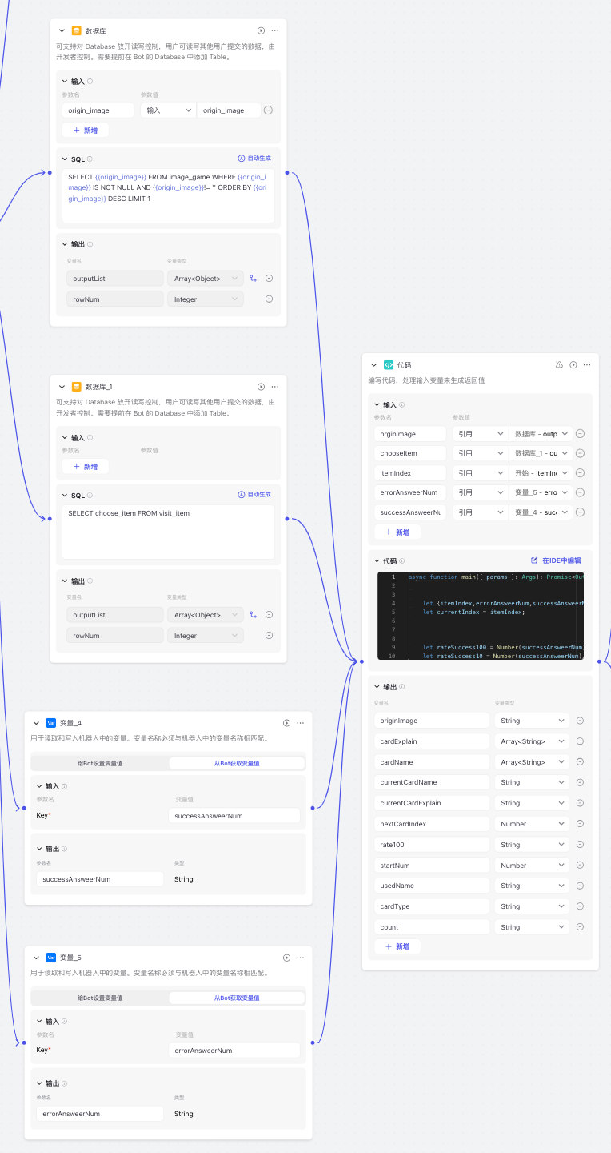Open more options menu of 数据库_1 node

(x=275, y=386)
